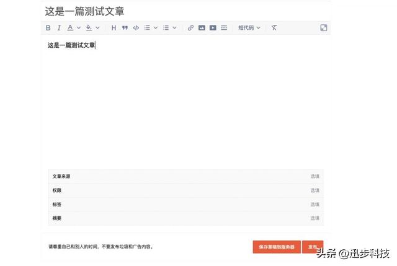Click the 选填 hint in 文章来源 row
This screenshot has height=266, width=397.
[x=314, y=177]
